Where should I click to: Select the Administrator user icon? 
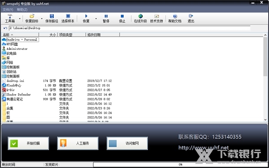(x=4, y=49)
